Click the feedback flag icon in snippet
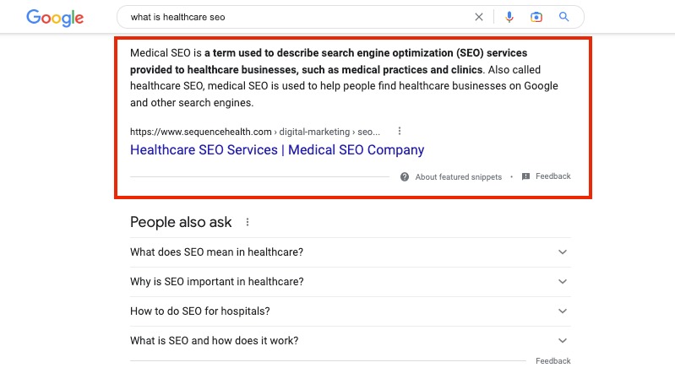The image size is (675, 384). coord(525,177)
